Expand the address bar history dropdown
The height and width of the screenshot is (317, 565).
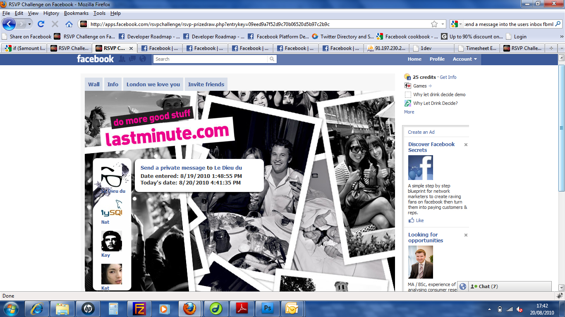[x=443, y=24]
